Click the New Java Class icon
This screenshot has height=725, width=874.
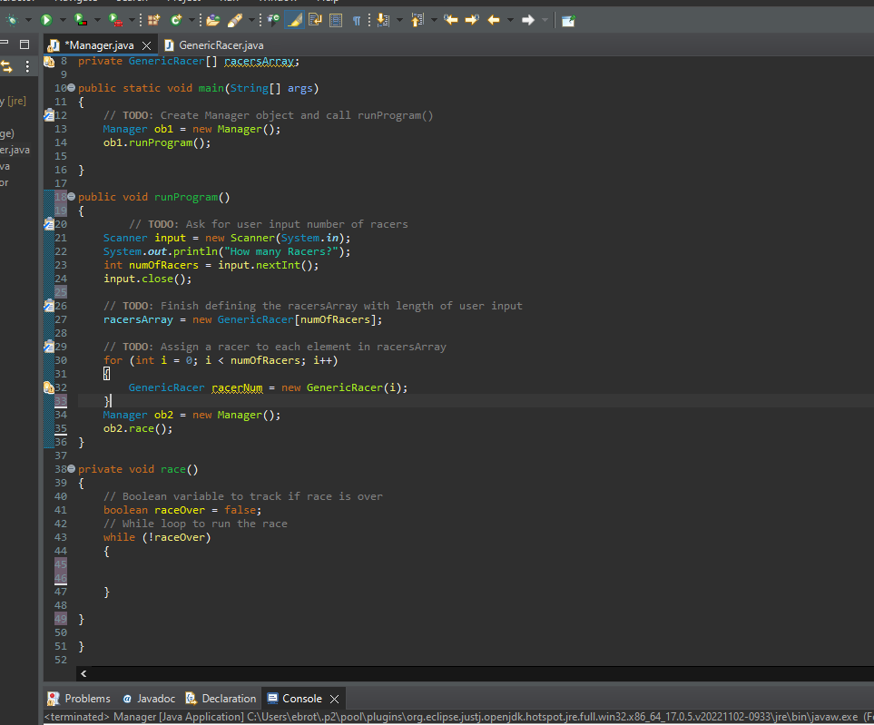[174, 20]
